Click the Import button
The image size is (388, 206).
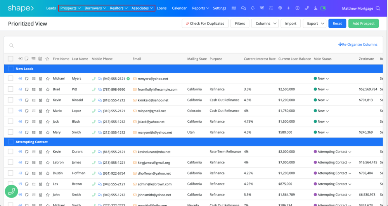[291, 24]
